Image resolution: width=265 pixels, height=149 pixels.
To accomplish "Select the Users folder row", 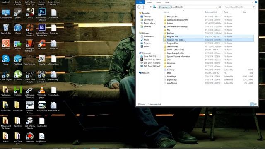I will point(208,60).
